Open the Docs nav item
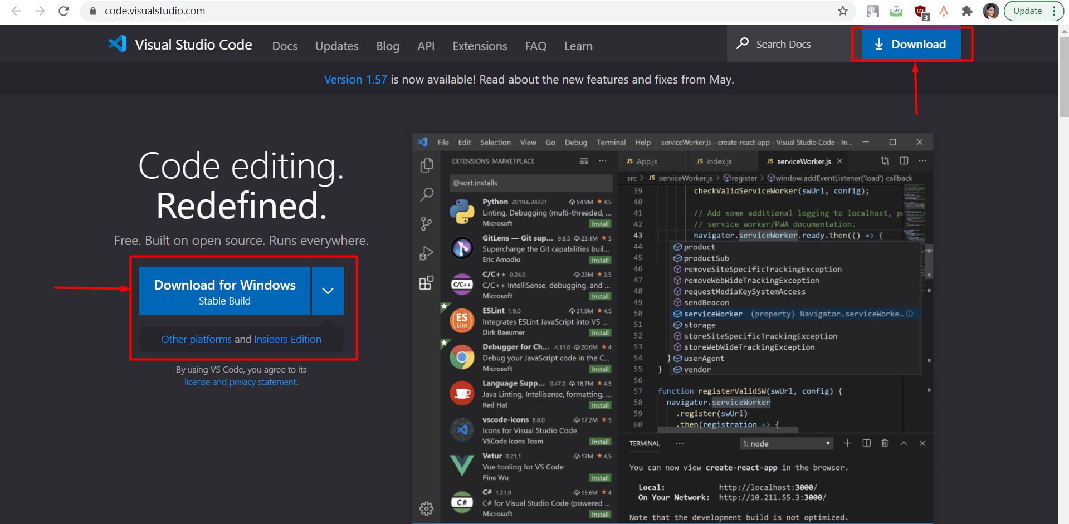The width and height of the screenshot is (1069, 524). point(285,46)
